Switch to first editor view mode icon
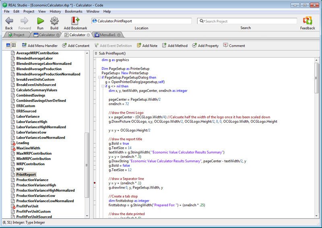 click(8, 45)
